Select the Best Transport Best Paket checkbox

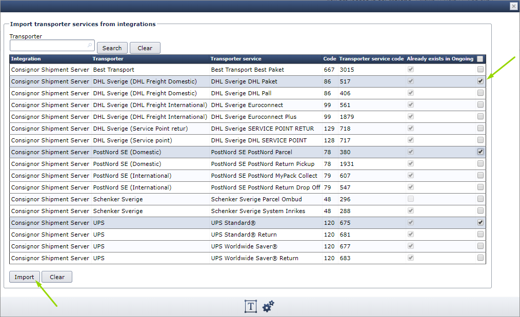[x=480, y=69]
